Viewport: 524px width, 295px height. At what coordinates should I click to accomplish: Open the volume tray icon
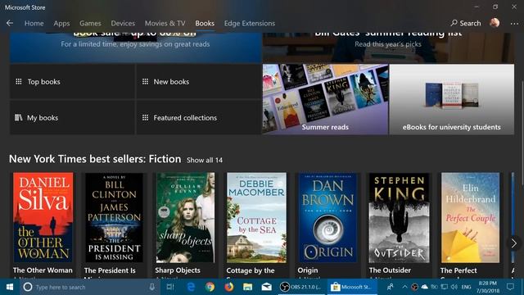tap(454, 287)
